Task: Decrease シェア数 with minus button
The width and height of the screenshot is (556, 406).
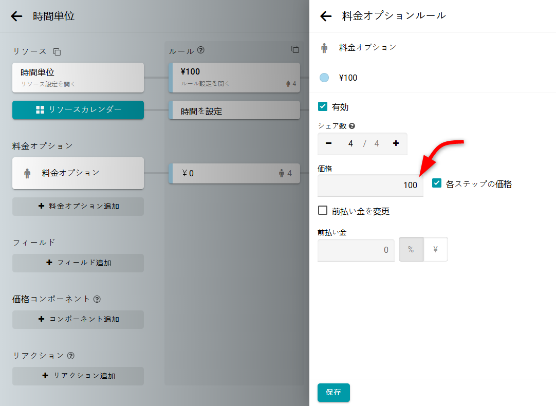Action: pos(329,143)
